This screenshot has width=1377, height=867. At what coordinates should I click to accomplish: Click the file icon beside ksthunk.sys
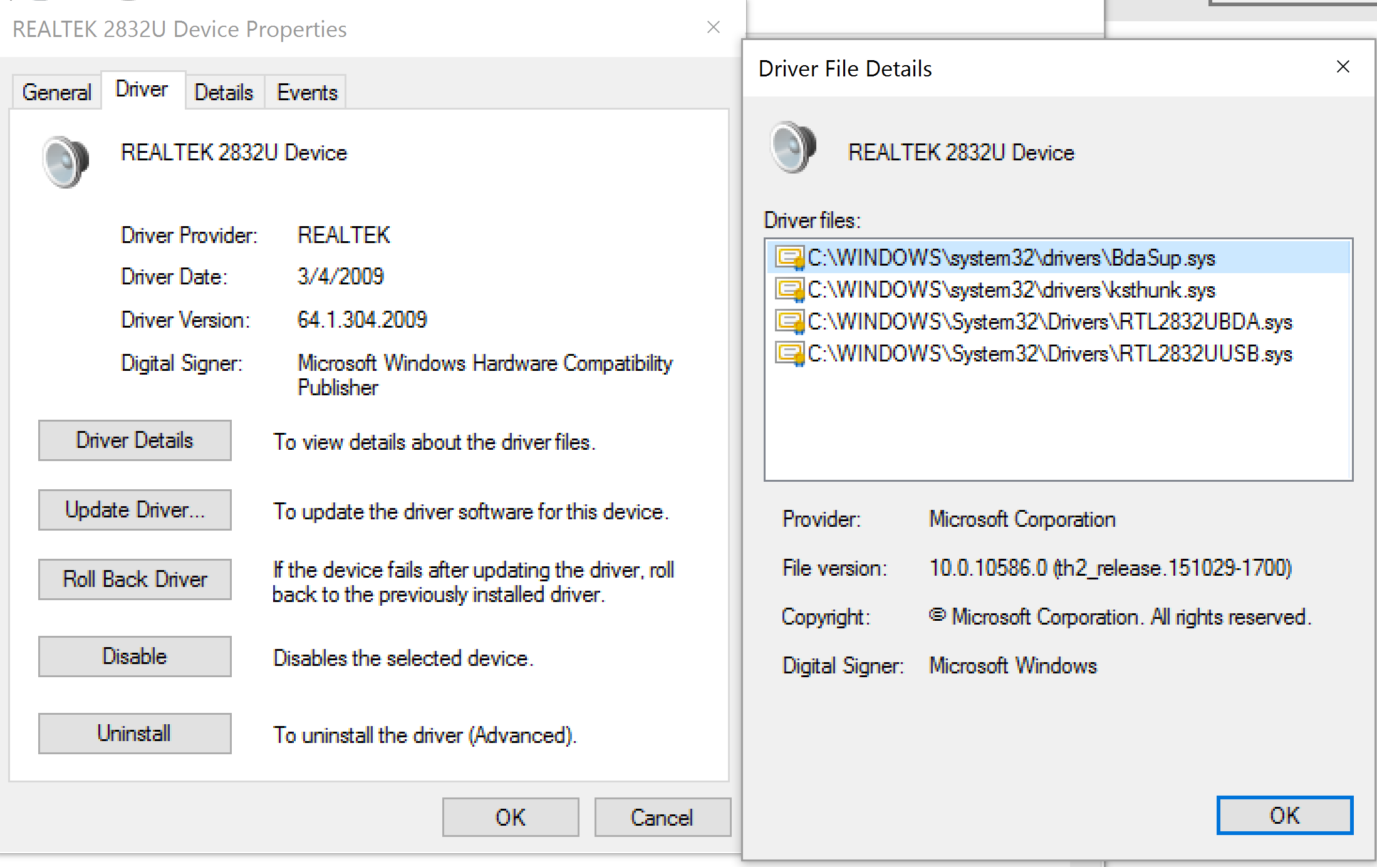pos(790,289)
